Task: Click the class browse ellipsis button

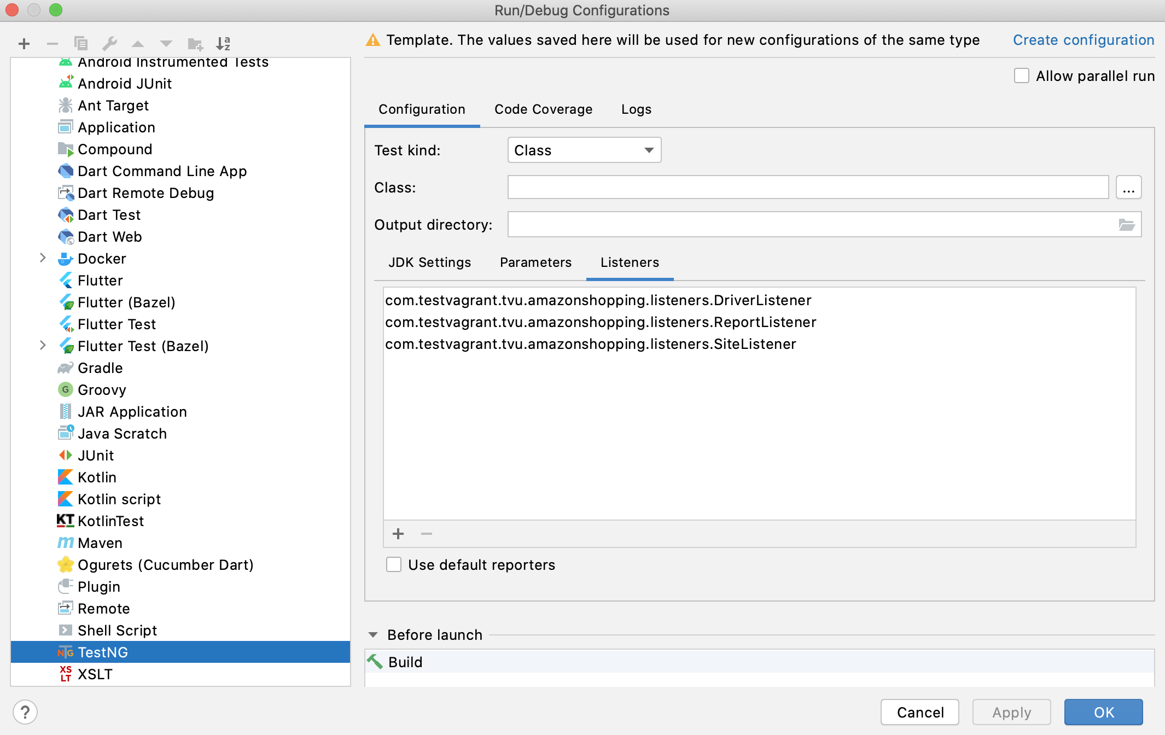Action: tap(1128, 188)
